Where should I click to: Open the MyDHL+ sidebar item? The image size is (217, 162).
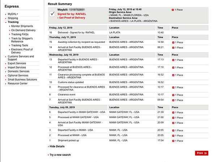tap(13, 14)
